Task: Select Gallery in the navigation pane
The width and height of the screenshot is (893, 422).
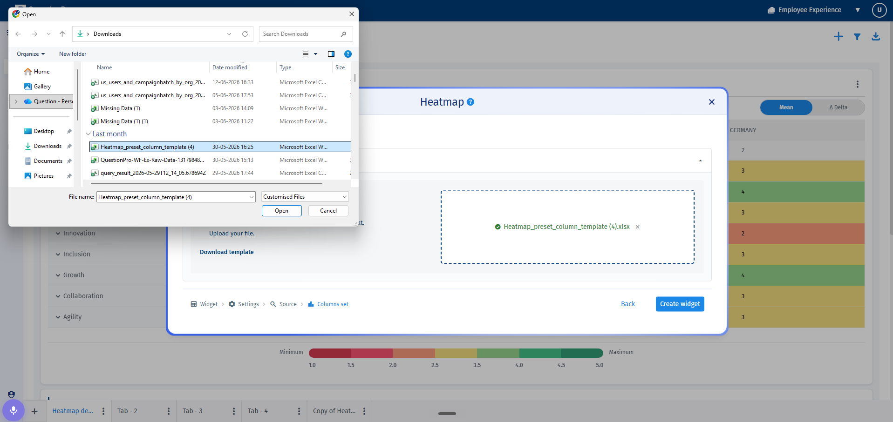Action: (42, 87)
